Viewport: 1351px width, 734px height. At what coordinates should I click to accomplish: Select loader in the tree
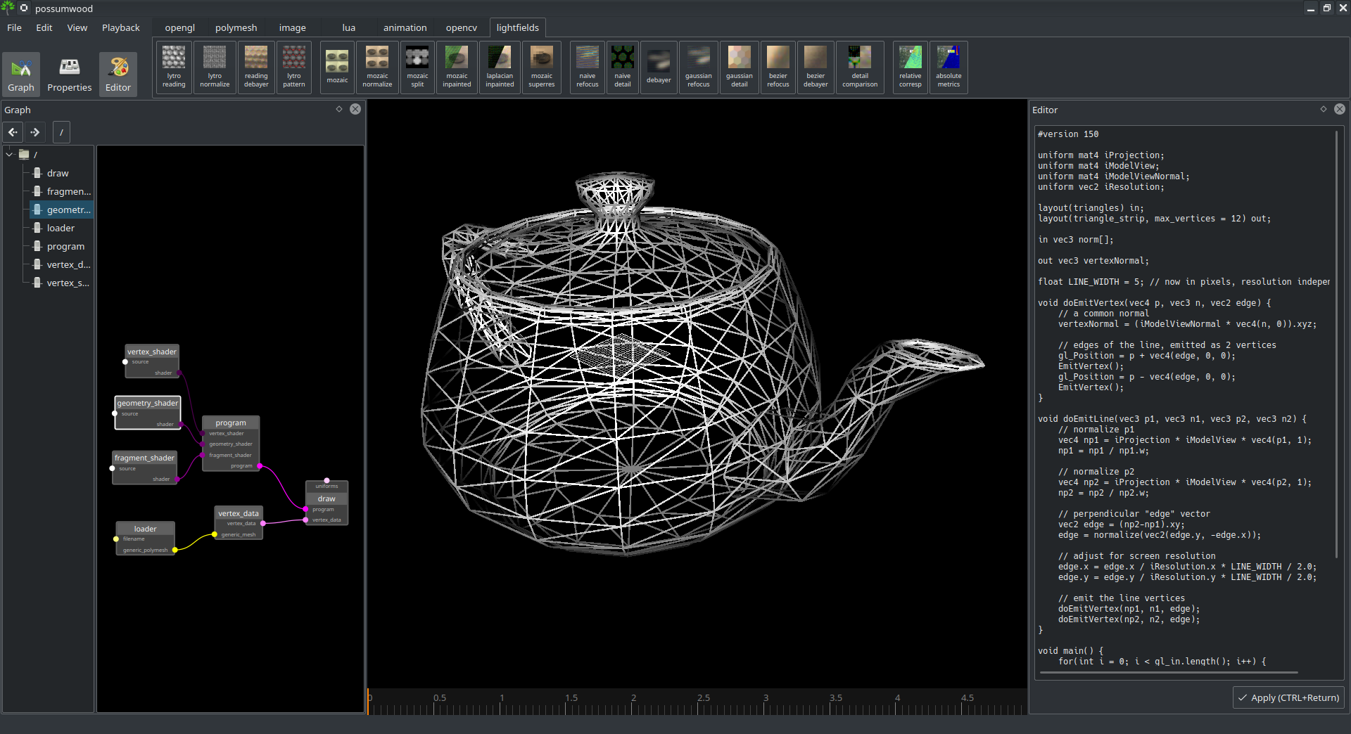click(x=61, y=228)
